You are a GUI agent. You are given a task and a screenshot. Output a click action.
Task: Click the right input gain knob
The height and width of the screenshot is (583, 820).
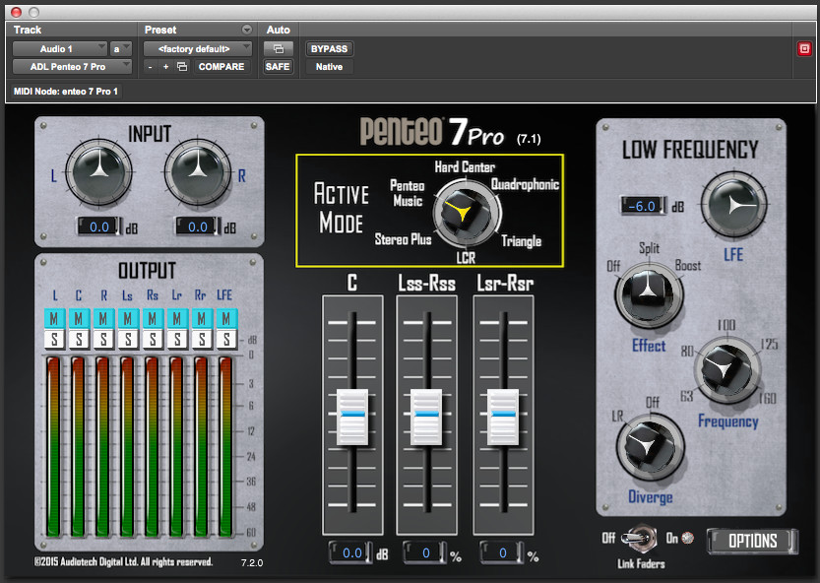[198, 171]
